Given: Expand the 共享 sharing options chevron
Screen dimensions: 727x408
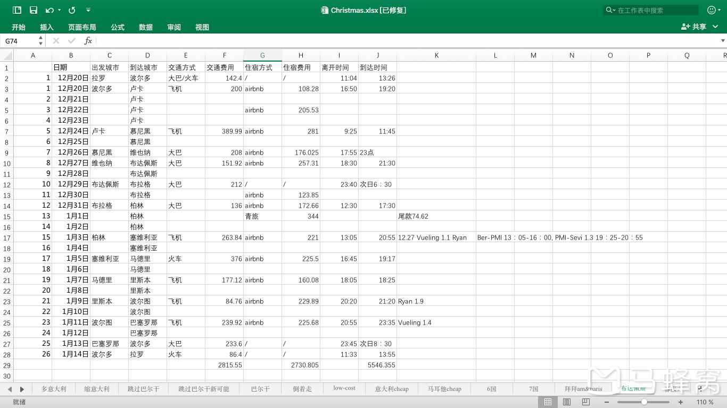Looking at the screenshot, I should click(x=715, y=27).
